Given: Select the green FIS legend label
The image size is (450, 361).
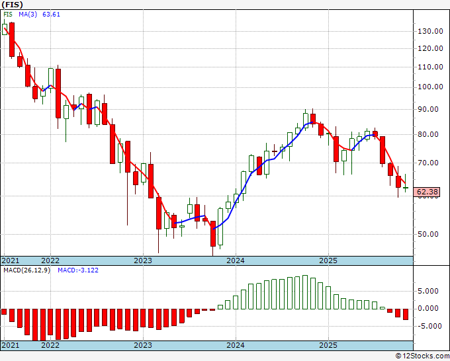Looking at the screenshot, I should [x=8, y=15].
